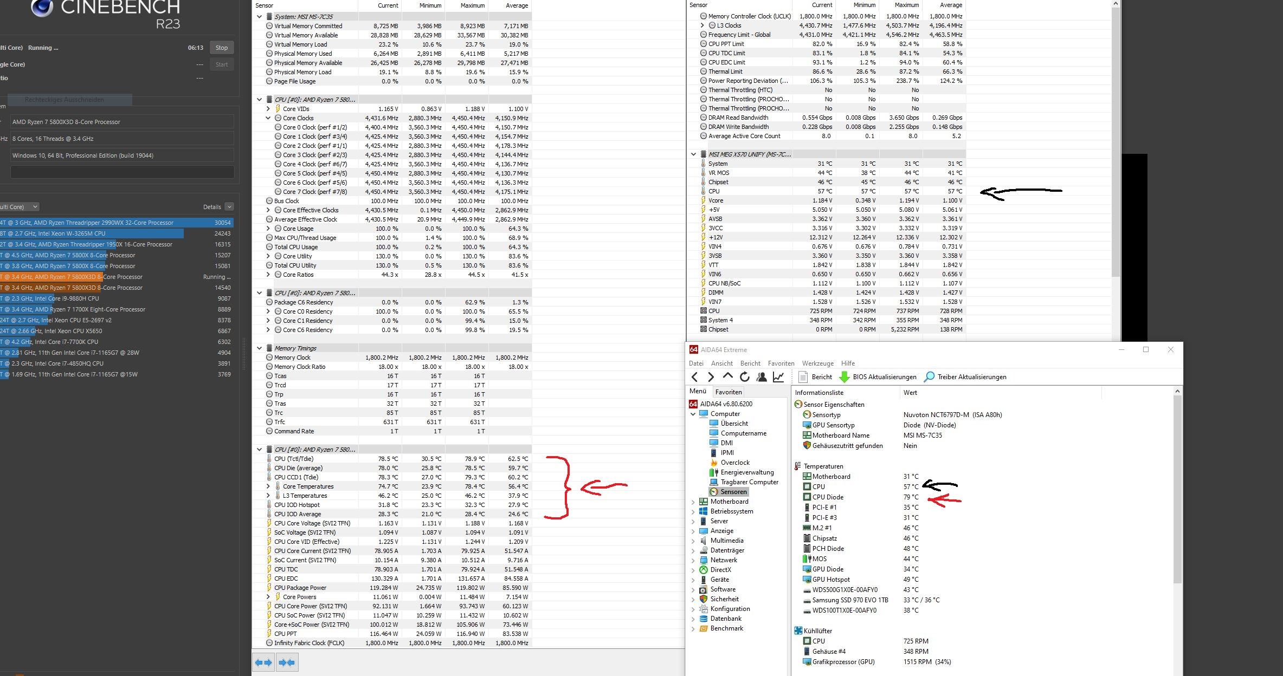Select Sensoren gauge icon in tree
Viewport: 1283px width, 676px height.
714,492
